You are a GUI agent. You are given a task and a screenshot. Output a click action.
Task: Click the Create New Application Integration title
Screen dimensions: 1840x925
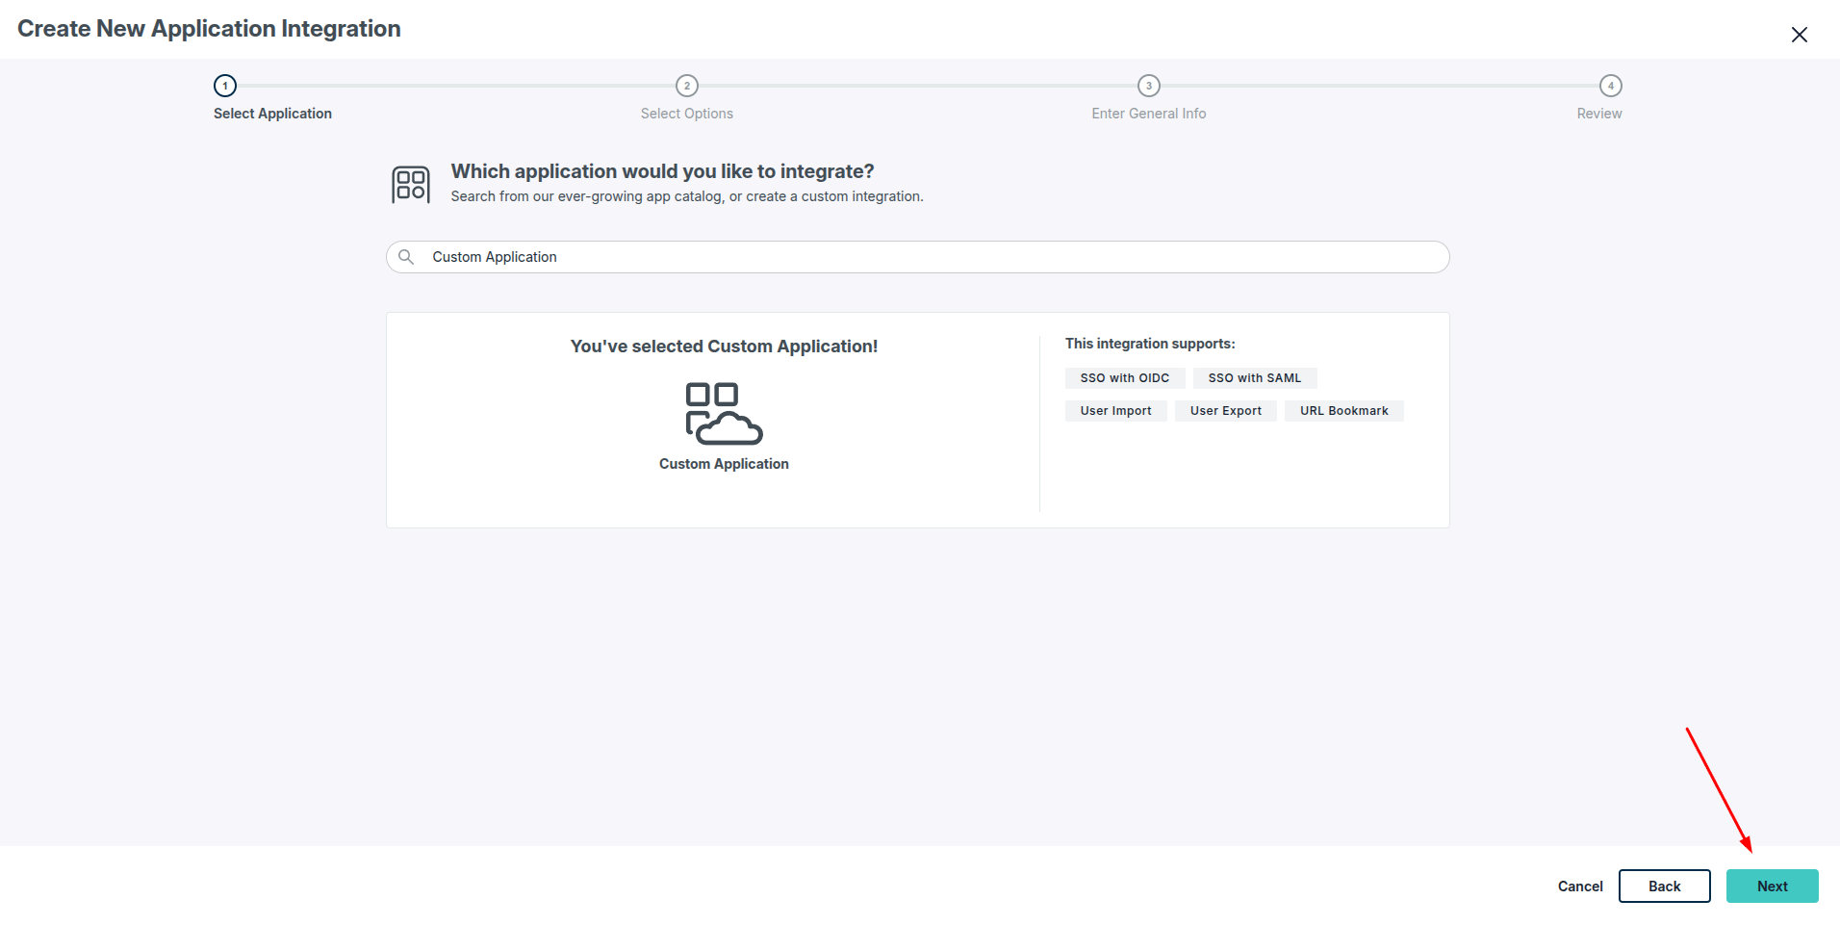tap(209, 29)
